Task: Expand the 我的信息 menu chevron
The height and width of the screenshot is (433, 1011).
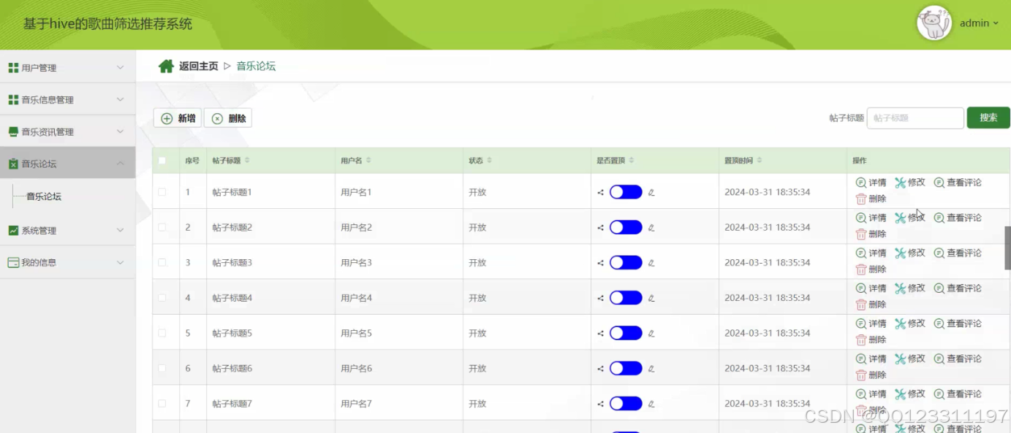Action: click(x=121, y=262)
